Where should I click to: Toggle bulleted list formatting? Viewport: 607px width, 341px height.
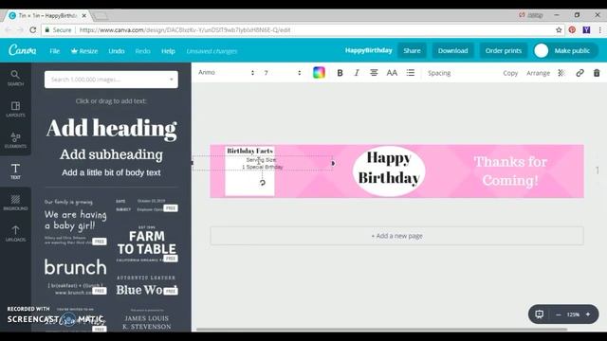pos(411,73)
